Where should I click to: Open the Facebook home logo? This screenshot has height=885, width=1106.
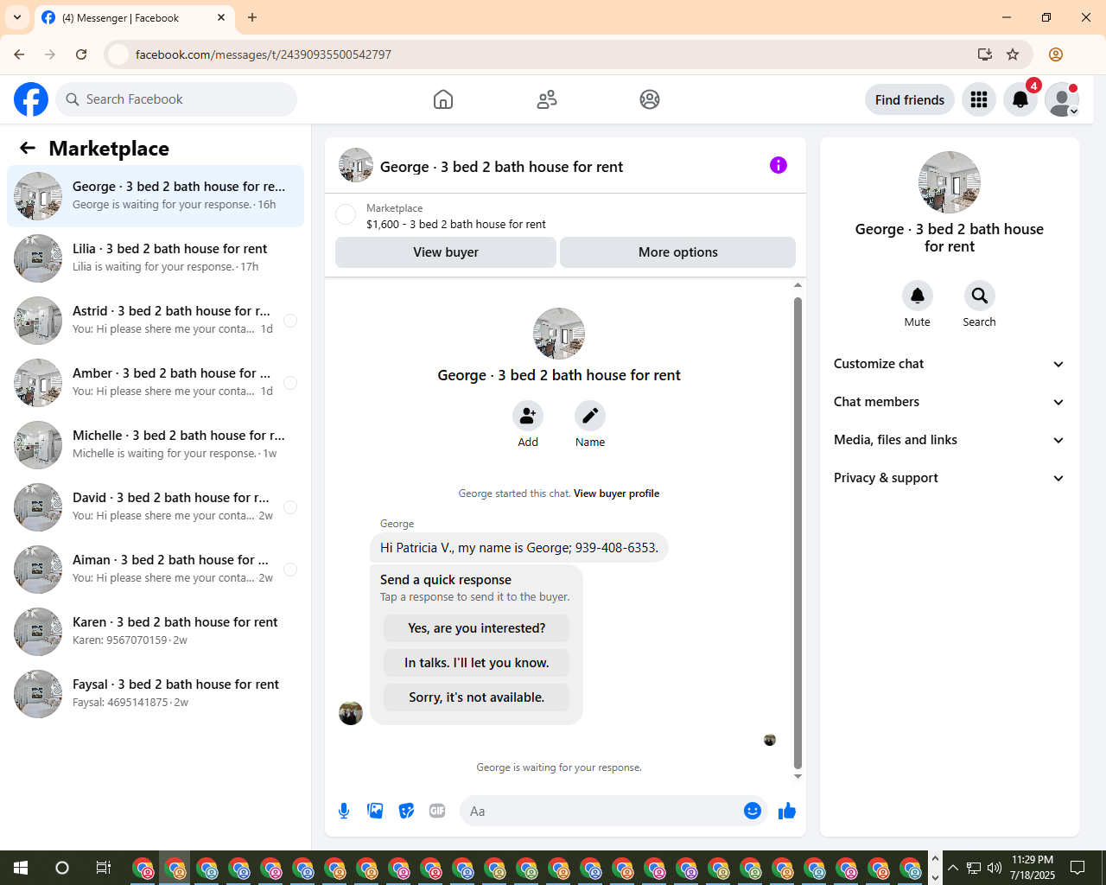31,99
